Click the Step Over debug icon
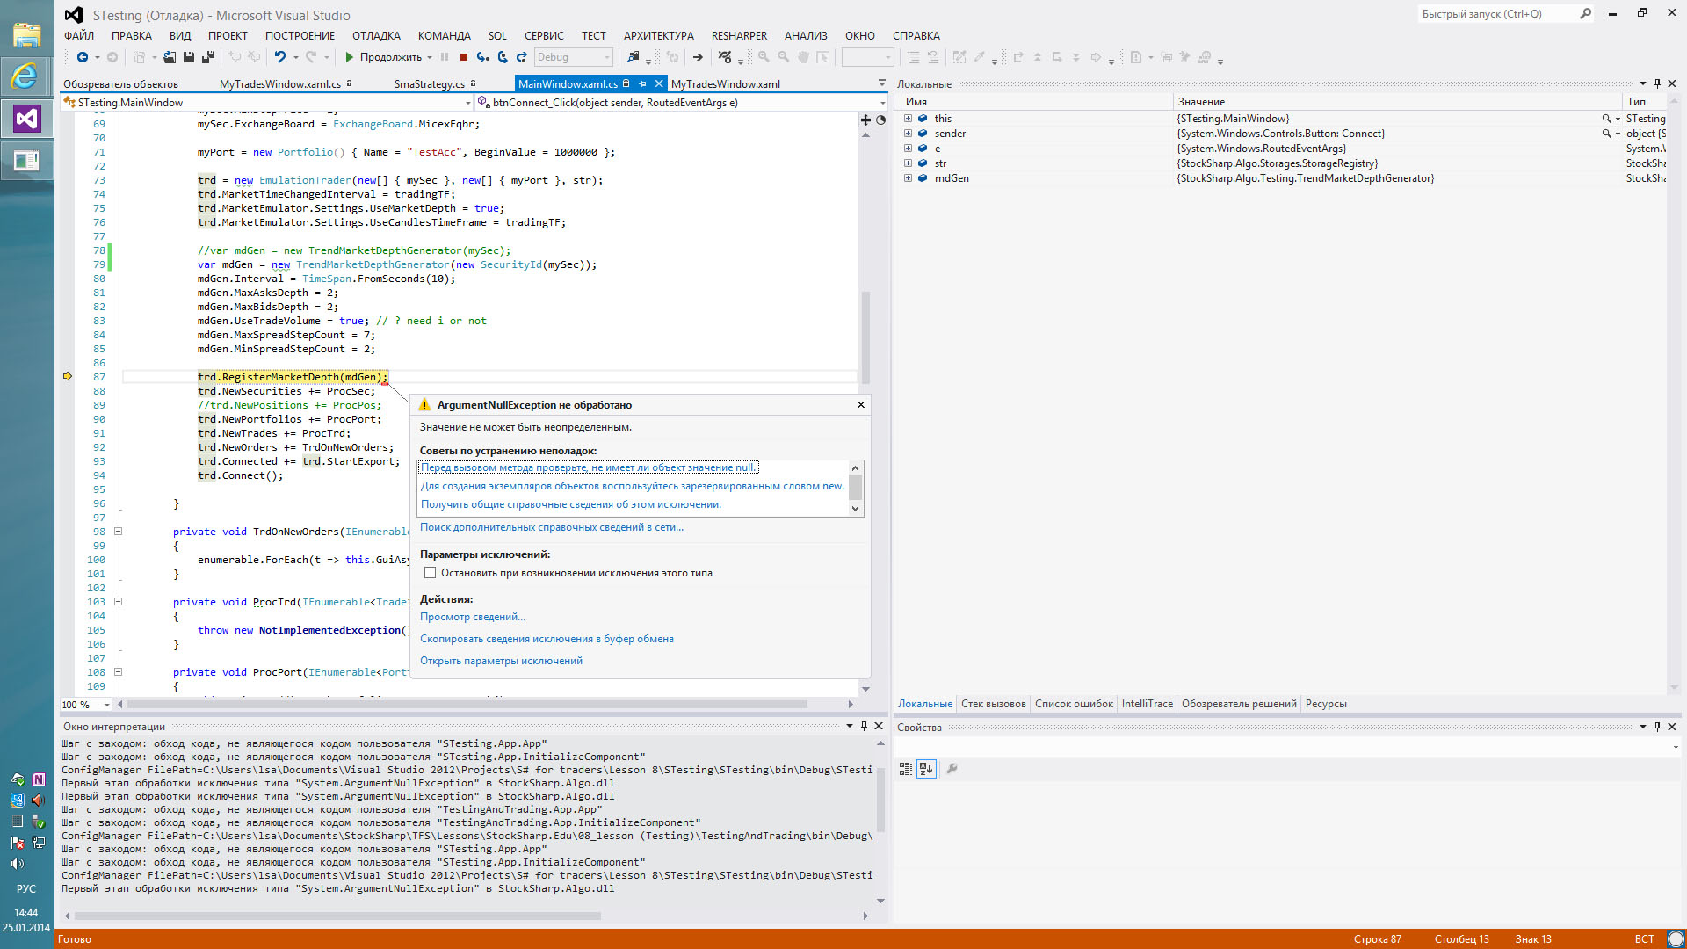This screenshot has height=949, width=1687. pos(503,57)
